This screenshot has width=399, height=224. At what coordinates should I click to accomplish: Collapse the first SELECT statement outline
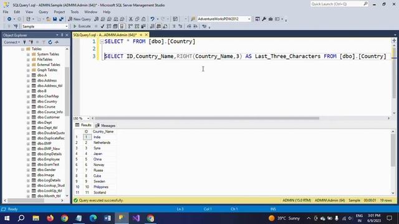click(102, 42)
